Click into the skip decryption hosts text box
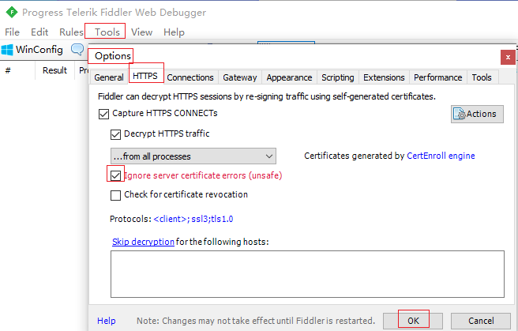Image resolution: width=518 pixels, height=331 pixels. coord(307,274)
